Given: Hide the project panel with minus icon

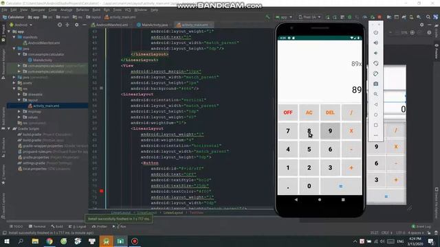Looking at the screenshot, I should pos(85,25).
